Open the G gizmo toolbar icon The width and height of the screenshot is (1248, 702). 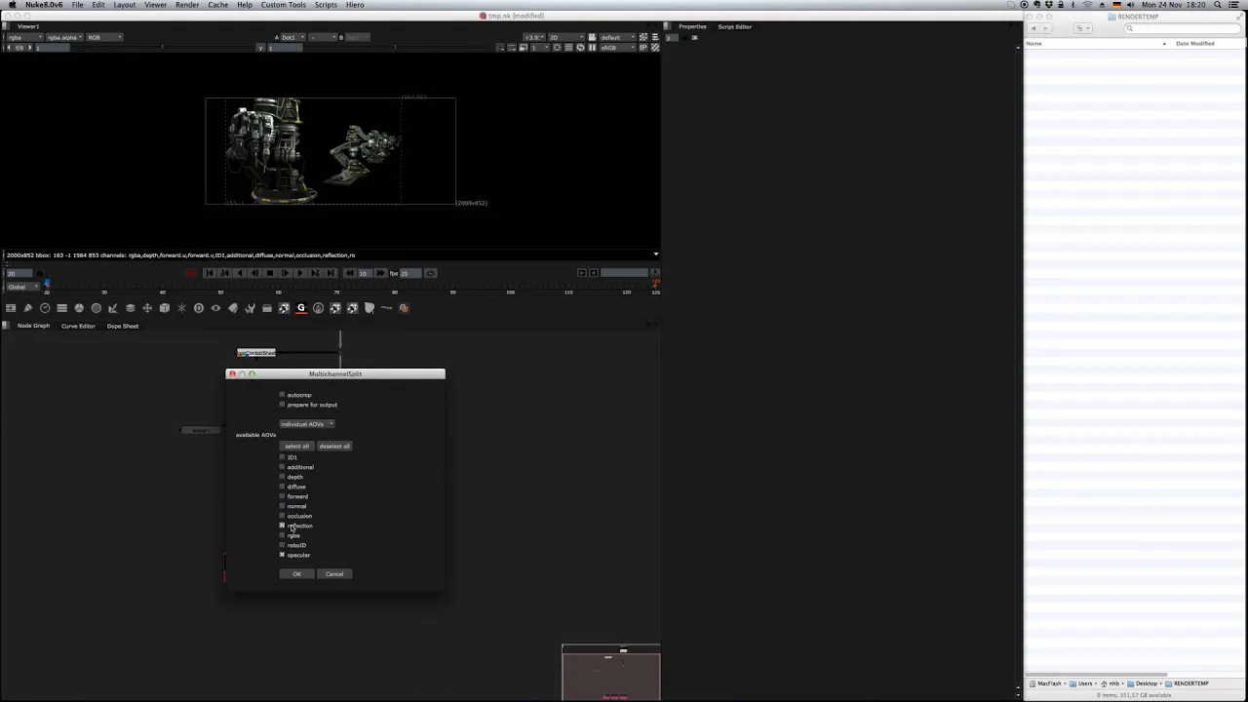point(300,308)
